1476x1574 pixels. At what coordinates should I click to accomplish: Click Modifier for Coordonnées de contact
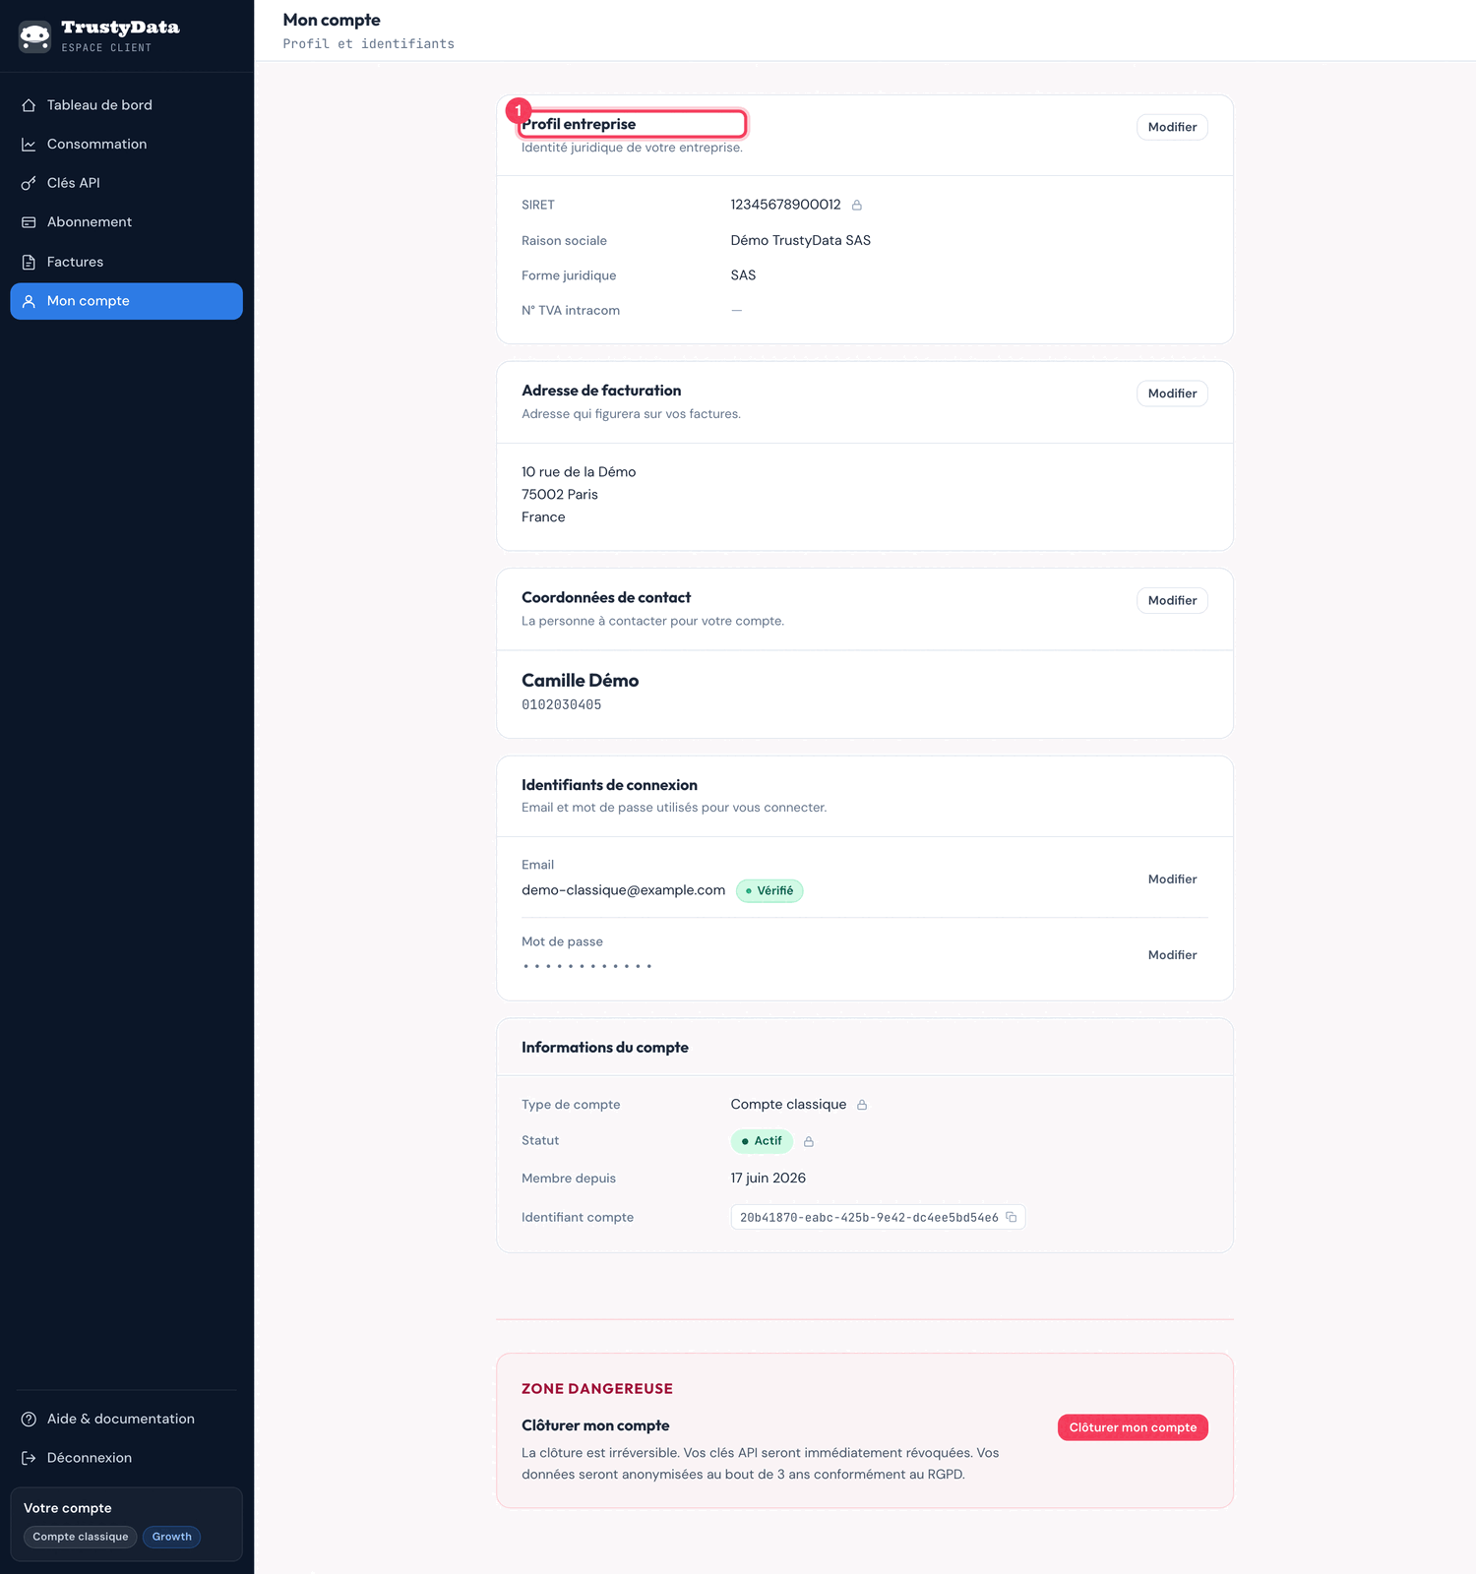[1172, 600]
